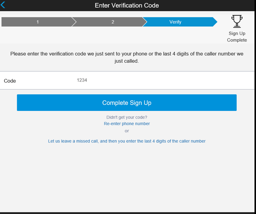The image size is (256, 214).
Task: Request a missed call for verification
Action: click(127, 141)
